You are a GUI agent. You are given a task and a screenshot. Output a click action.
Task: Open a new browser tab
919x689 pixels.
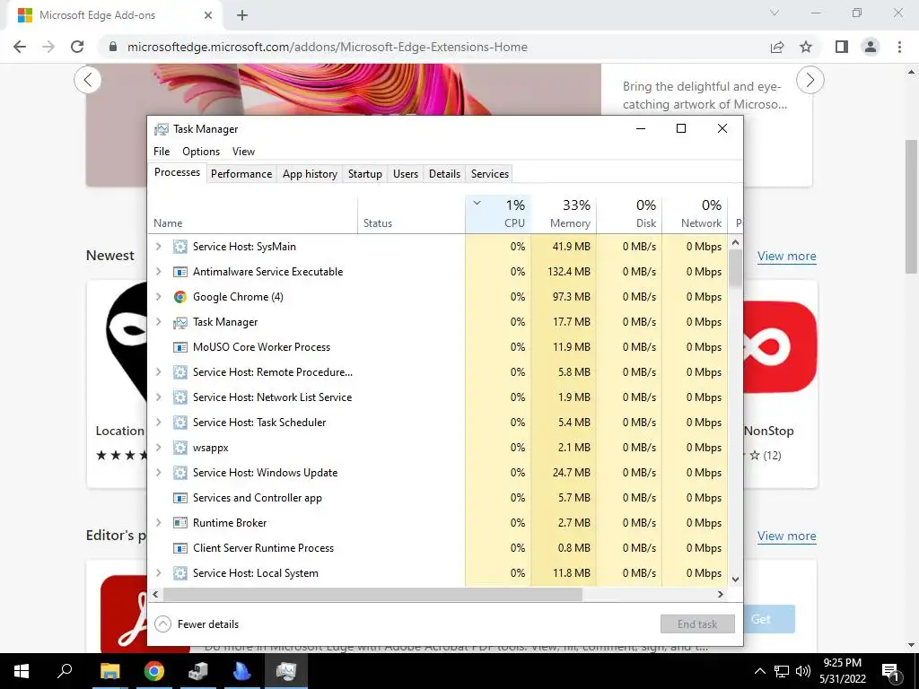point(242,16)
